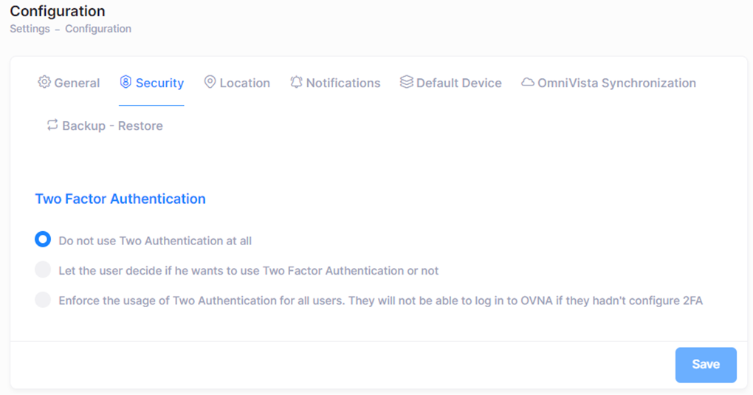Click the gear icon beside General
This screenshot has height=395, width=753.
click(44, 82)
